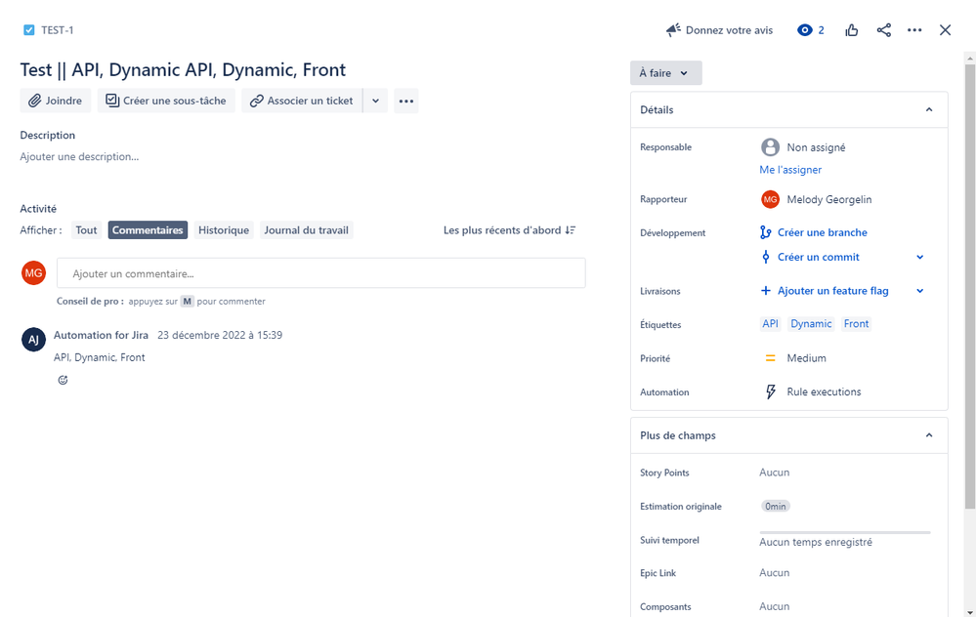The image size is (976, 617).
Task: Click the Medium priority text
Action: click(x=807, y=358)
